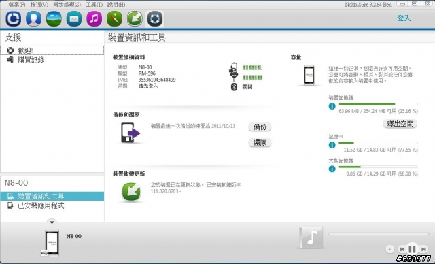Click the green device software update icon
Screen dimensions: 435x264
131,192
